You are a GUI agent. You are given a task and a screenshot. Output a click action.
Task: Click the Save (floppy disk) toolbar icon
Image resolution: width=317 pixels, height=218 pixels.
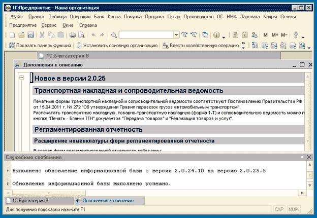pyautogui.click(x=30, y=35)
